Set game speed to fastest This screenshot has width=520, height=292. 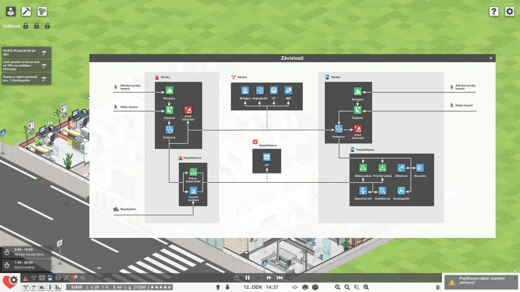(280, 278)
